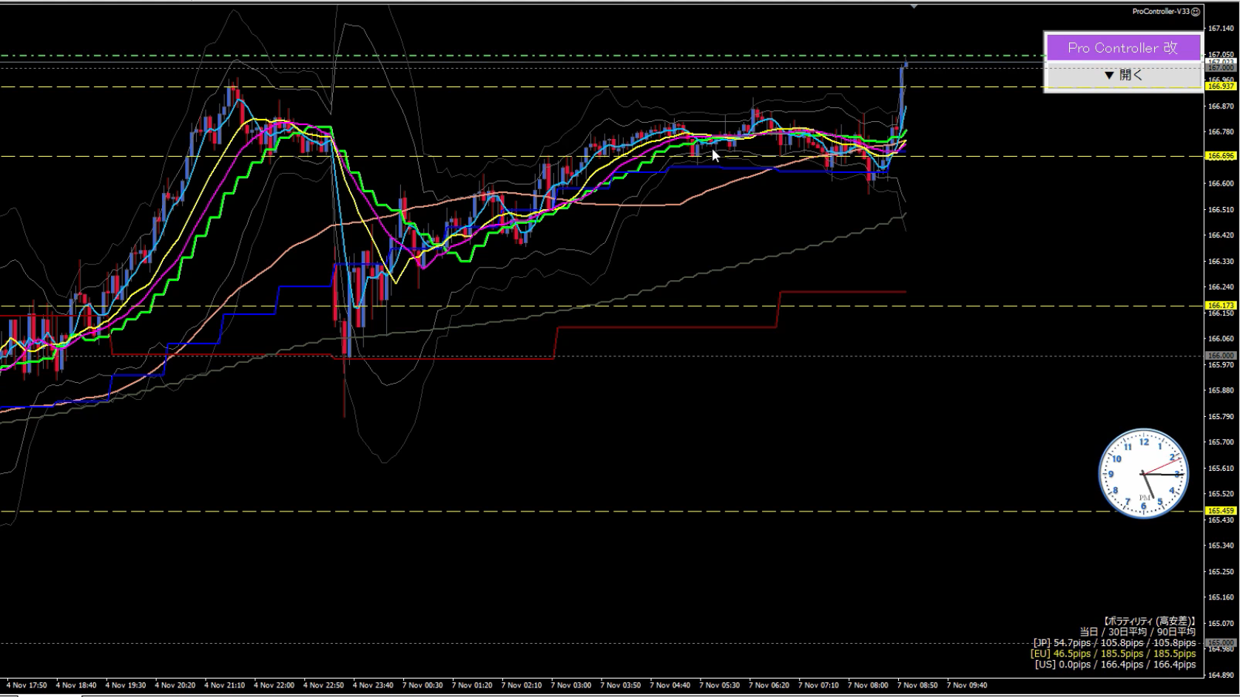
Task: Select the yellow 166.696 price label
Action: click(x=1221, y=156)
